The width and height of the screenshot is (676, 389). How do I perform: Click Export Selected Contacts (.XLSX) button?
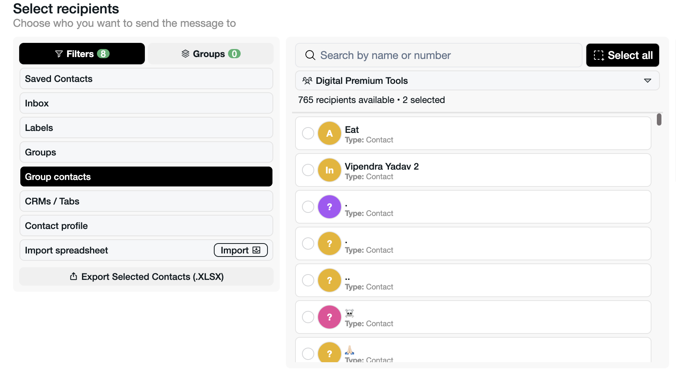click(x=146, y=276)
